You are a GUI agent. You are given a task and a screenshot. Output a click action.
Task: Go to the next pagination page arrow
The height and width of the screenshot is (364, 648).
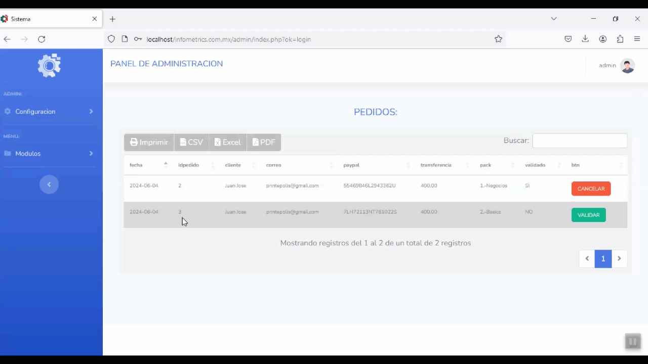pyautogui.click(x=619, y=259)
